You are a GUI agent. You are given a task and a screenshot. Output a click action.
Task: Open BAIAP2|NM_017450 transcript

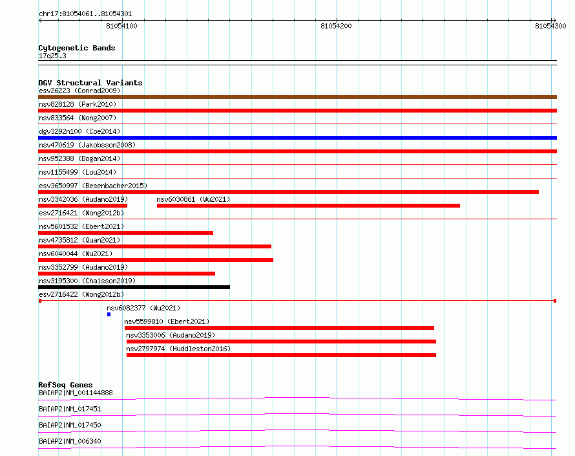(x=70, y=425)
